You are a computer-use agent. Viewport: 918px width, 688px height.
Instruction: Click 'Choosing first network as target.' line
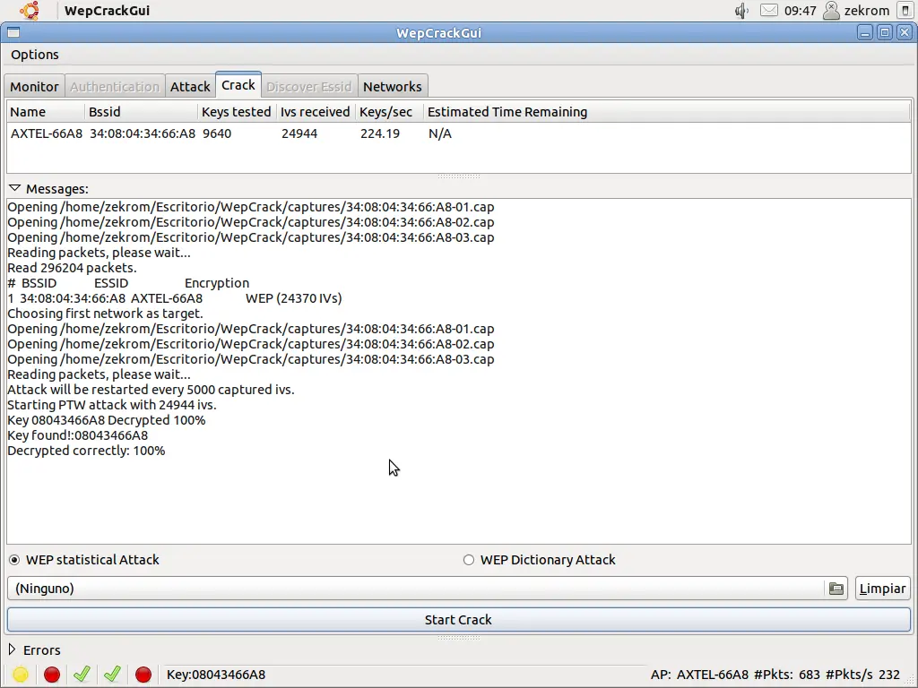(106, 314)
